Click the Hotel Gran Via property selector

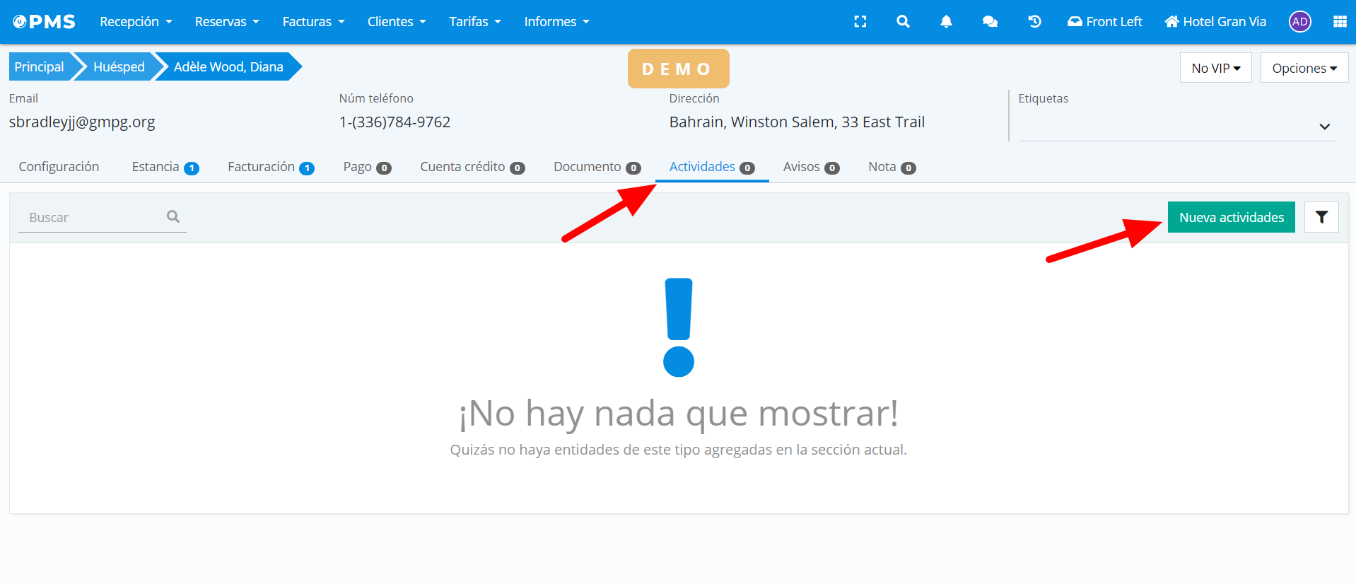coord(1215,22)
